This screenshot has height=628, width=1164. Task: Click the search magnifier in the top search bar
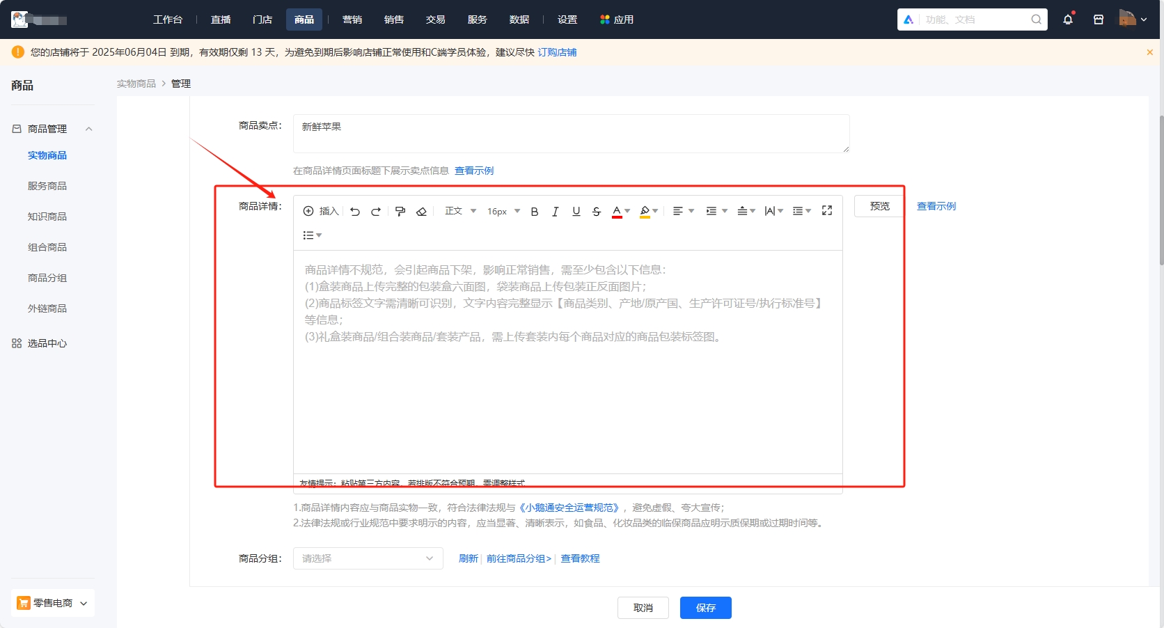[x=1036, y=19]
